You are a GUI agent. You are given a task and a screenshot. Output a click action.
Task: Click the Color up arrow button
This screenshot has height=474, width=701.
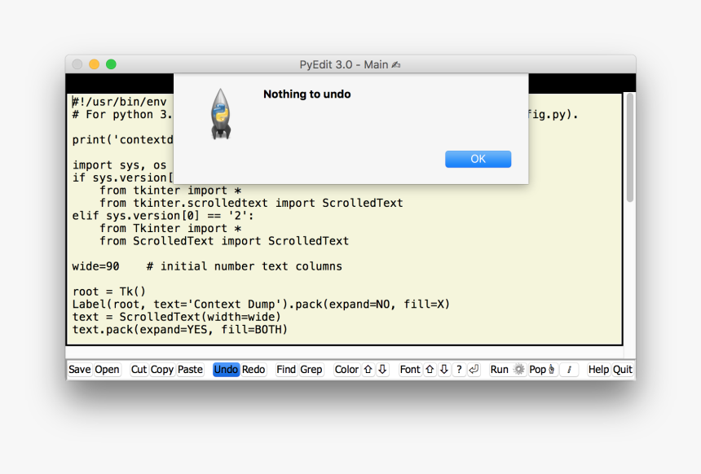point(368,370)
